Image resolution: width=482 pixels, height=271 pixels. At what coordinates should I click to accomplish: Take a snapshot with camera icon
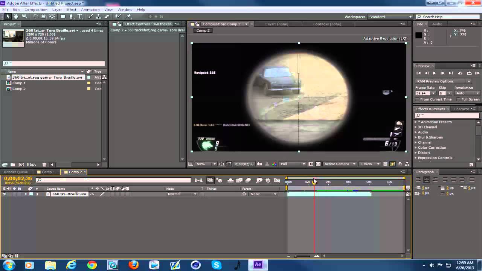[x=259, y=164]
